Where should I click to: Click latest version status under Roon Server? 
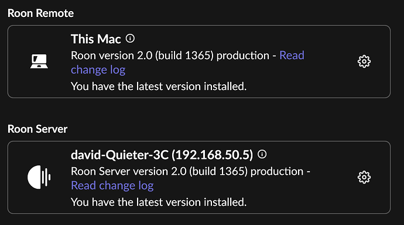[159, 202]
